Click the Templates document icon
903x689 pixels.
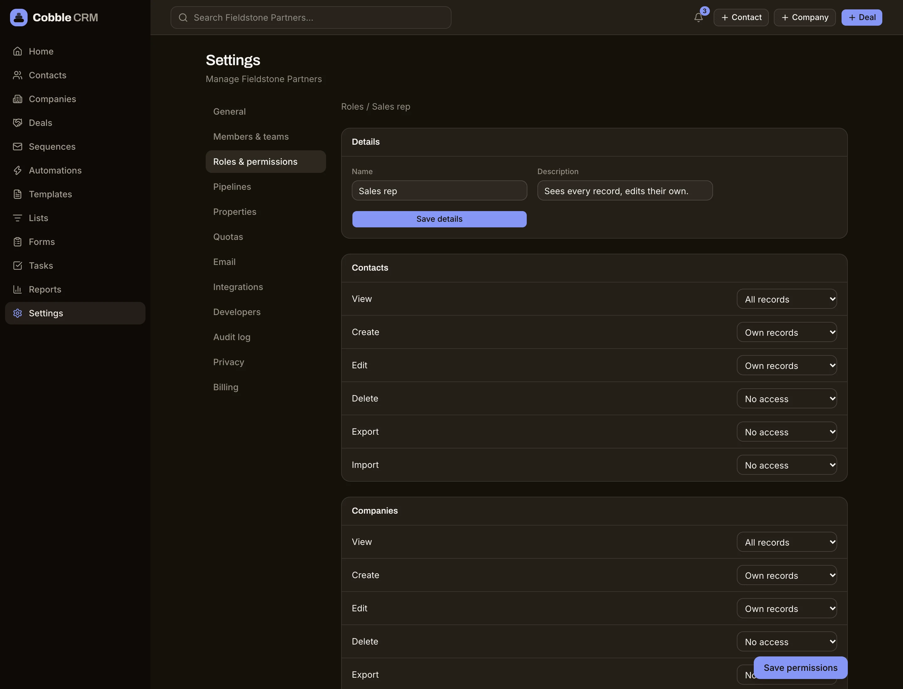[x=17, y=194]
